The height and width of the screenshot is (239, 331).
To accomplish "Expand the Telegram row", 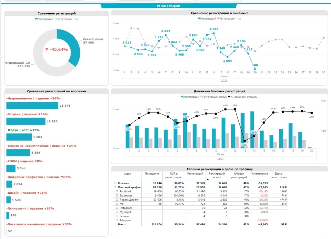I will coord(117,220).
